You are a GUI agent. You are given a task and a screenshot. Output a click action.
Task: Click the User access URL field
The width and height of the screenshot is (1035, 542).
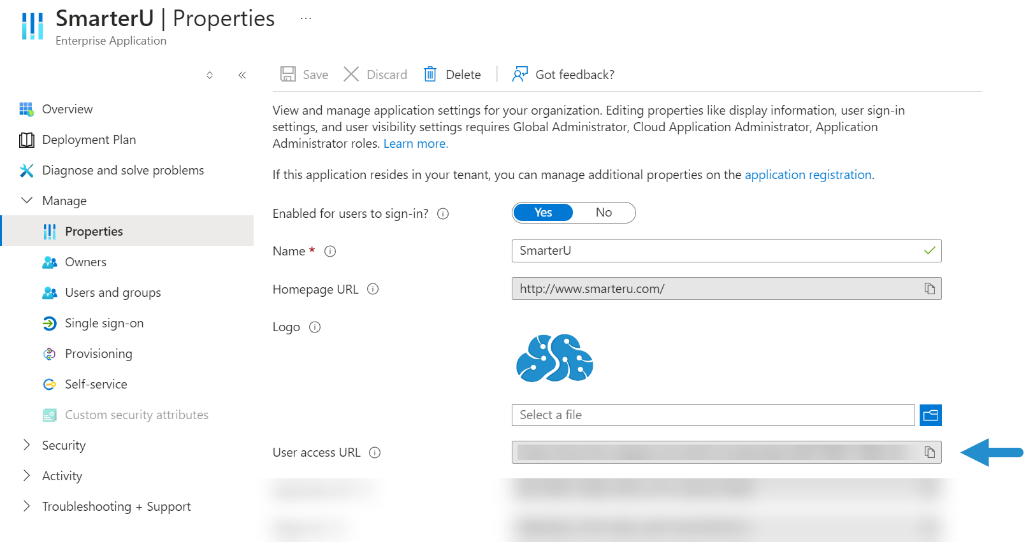pos(727,452)
